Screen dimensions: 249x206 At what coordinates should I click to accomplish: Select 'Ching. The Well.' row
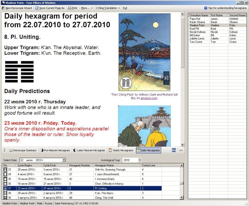click(x=82, y=198)
